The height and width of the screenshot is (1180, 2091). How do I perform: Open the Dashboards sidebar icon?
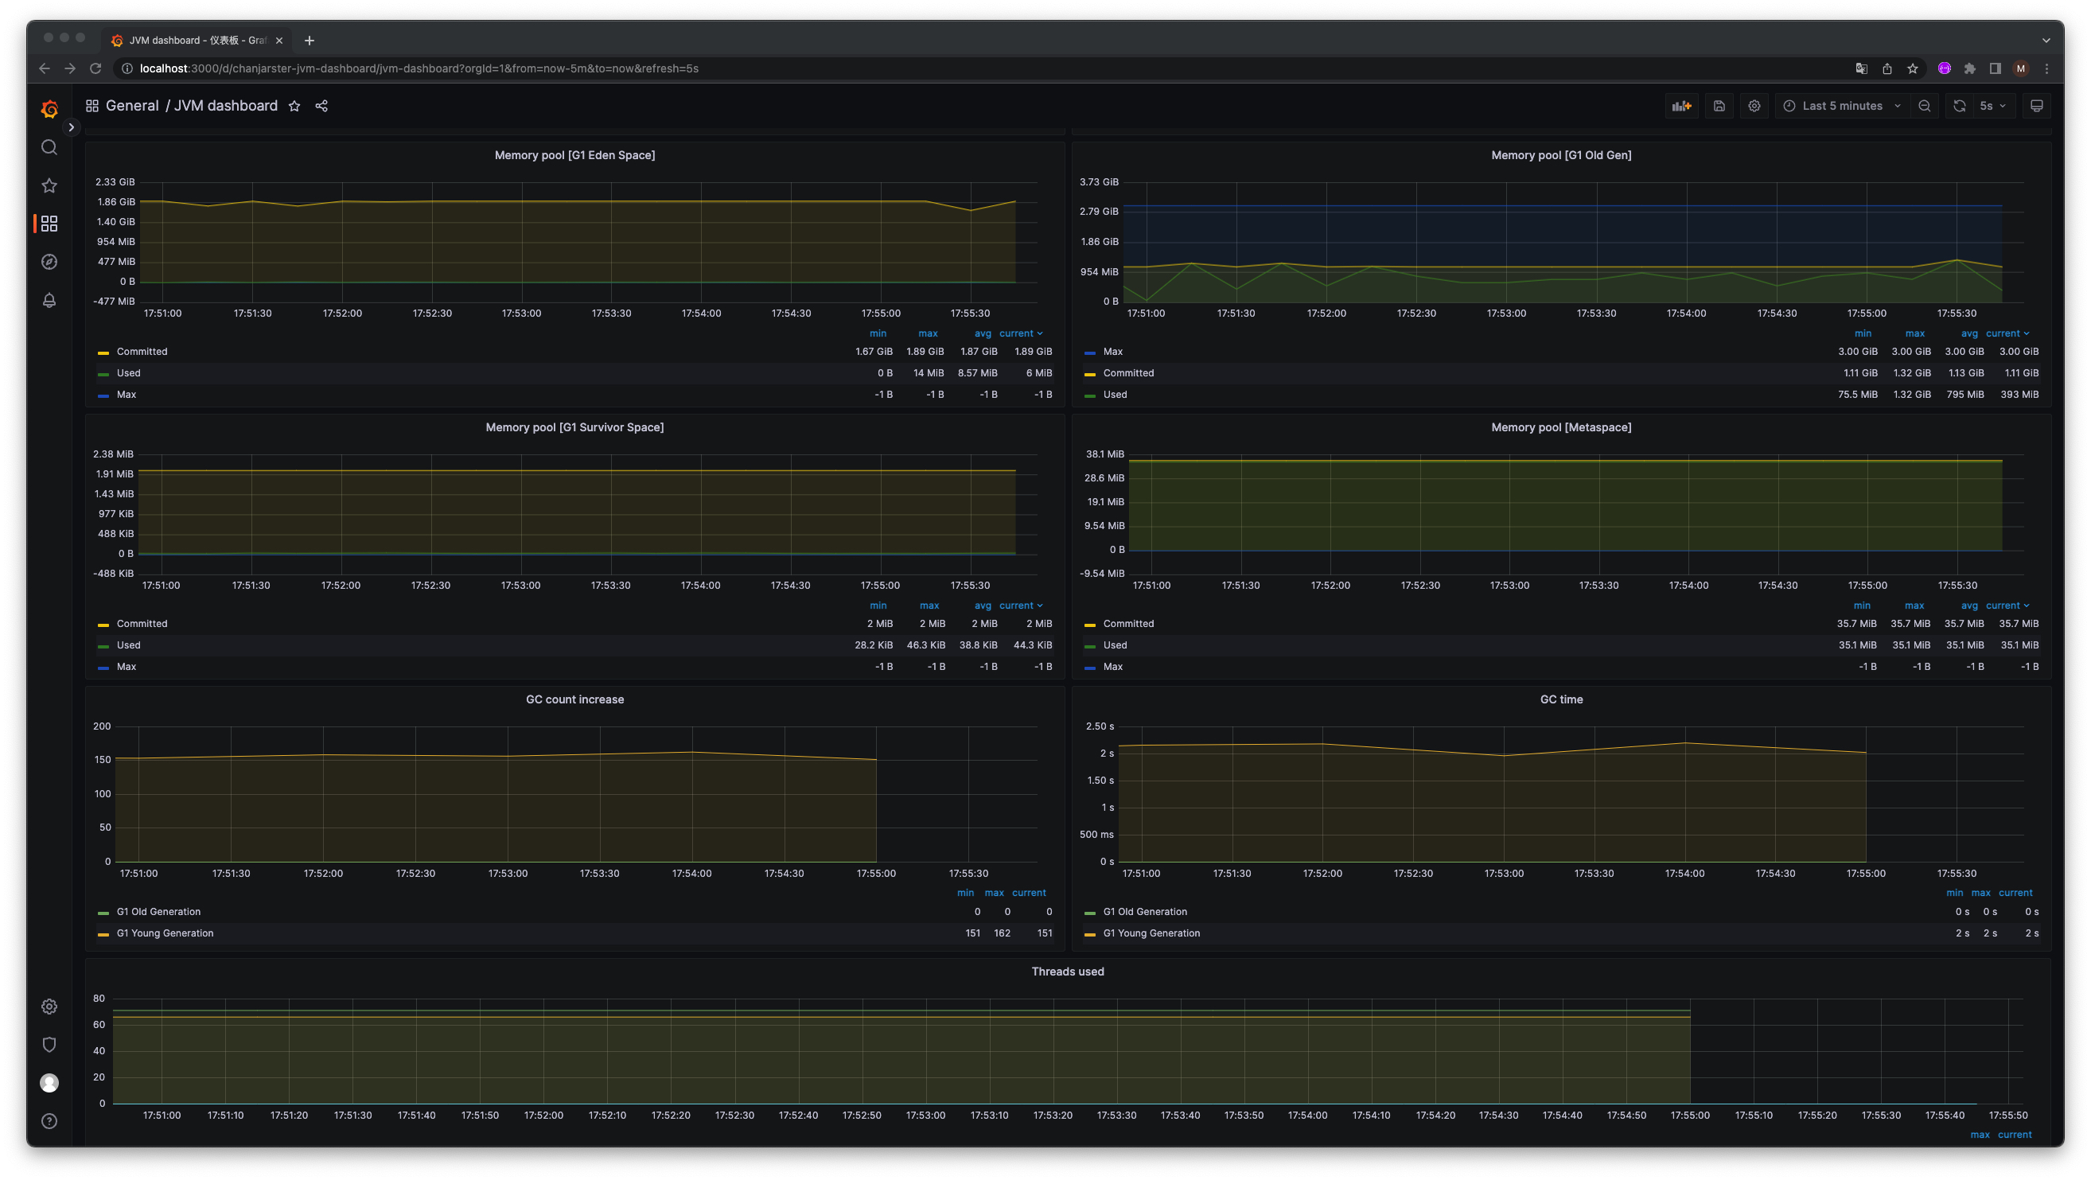point(49,223)
